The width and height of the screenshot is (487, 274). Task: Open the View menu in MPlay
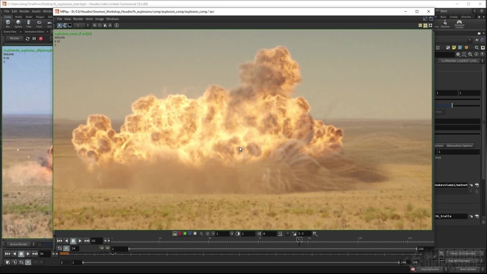click(67, 19)
